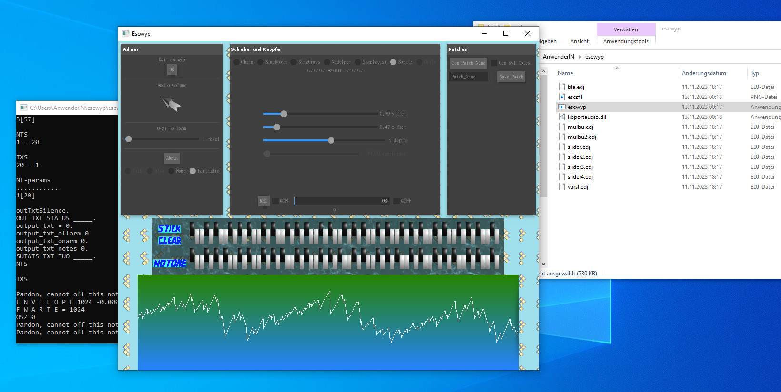Click the bla.edj file icon
This screenshot has height=392, width=781.
click(562, 87)
